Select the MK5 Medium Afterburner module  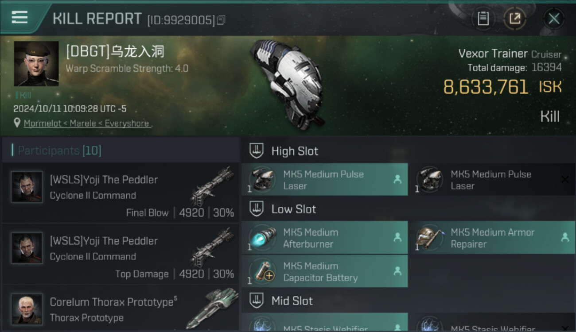[x=324, y=238]
